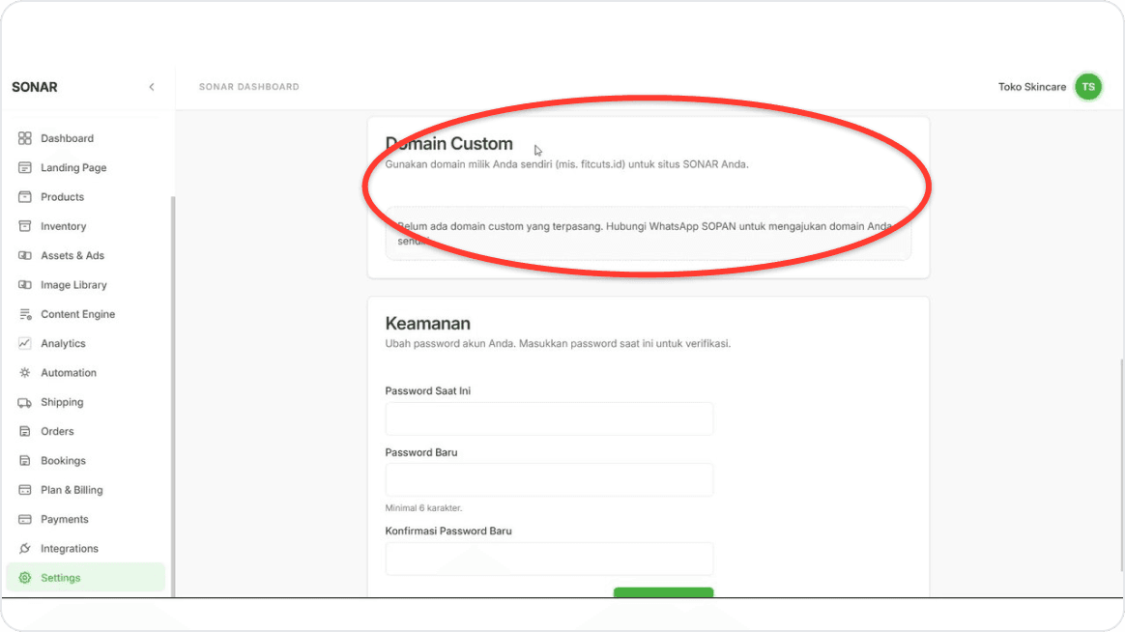Viewport: 1125px width, 632px height.
Task: View the Analytics page
Action: (85, 343)
